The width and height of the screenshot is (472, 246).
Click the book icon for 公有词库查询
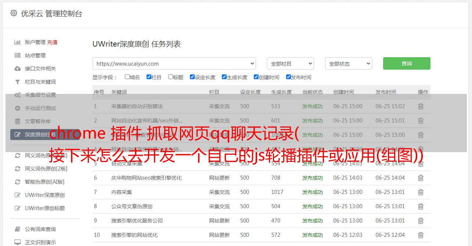click(x=17, y=229)
